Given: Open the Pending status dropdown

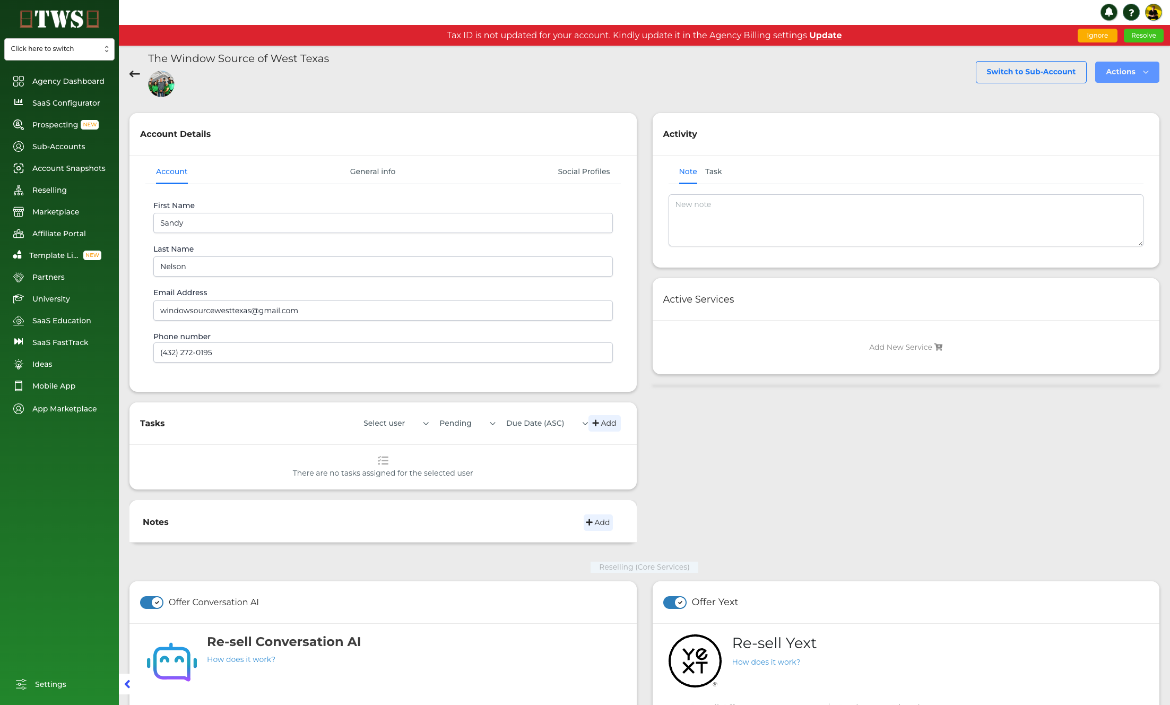Looking at the screenshot, I should [x=467, y=423].
